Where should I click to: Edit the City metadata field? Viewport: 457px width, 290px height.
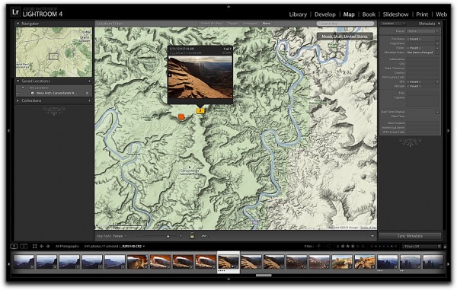pyautogui.click(x=423, y=63)
